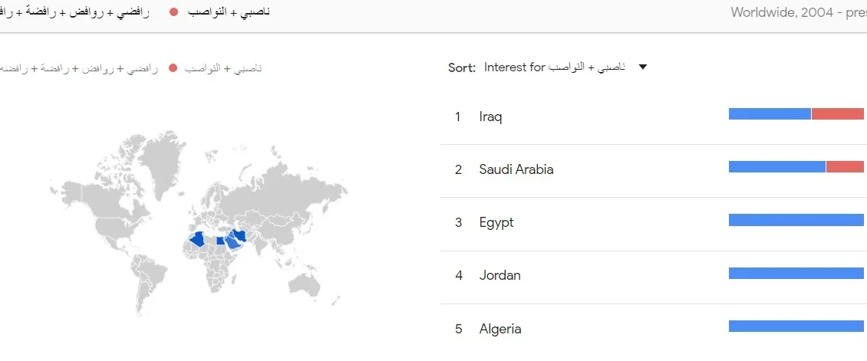Open the Sort dropdown arrow
This screenshot has height=361, width=867.
click(643, 67)
